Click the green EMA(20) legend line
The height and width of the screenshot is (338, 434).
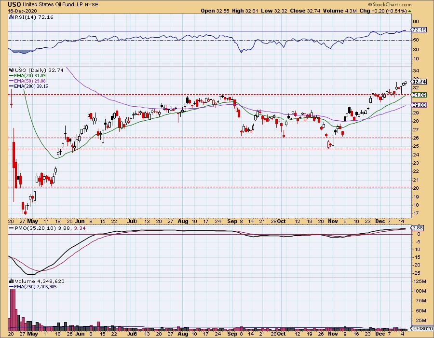pyautogui.click(x=12, y=76)
